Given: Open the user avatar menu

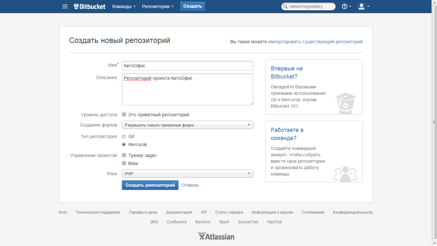Looking at the screenshot, I should tap(361, 6).
